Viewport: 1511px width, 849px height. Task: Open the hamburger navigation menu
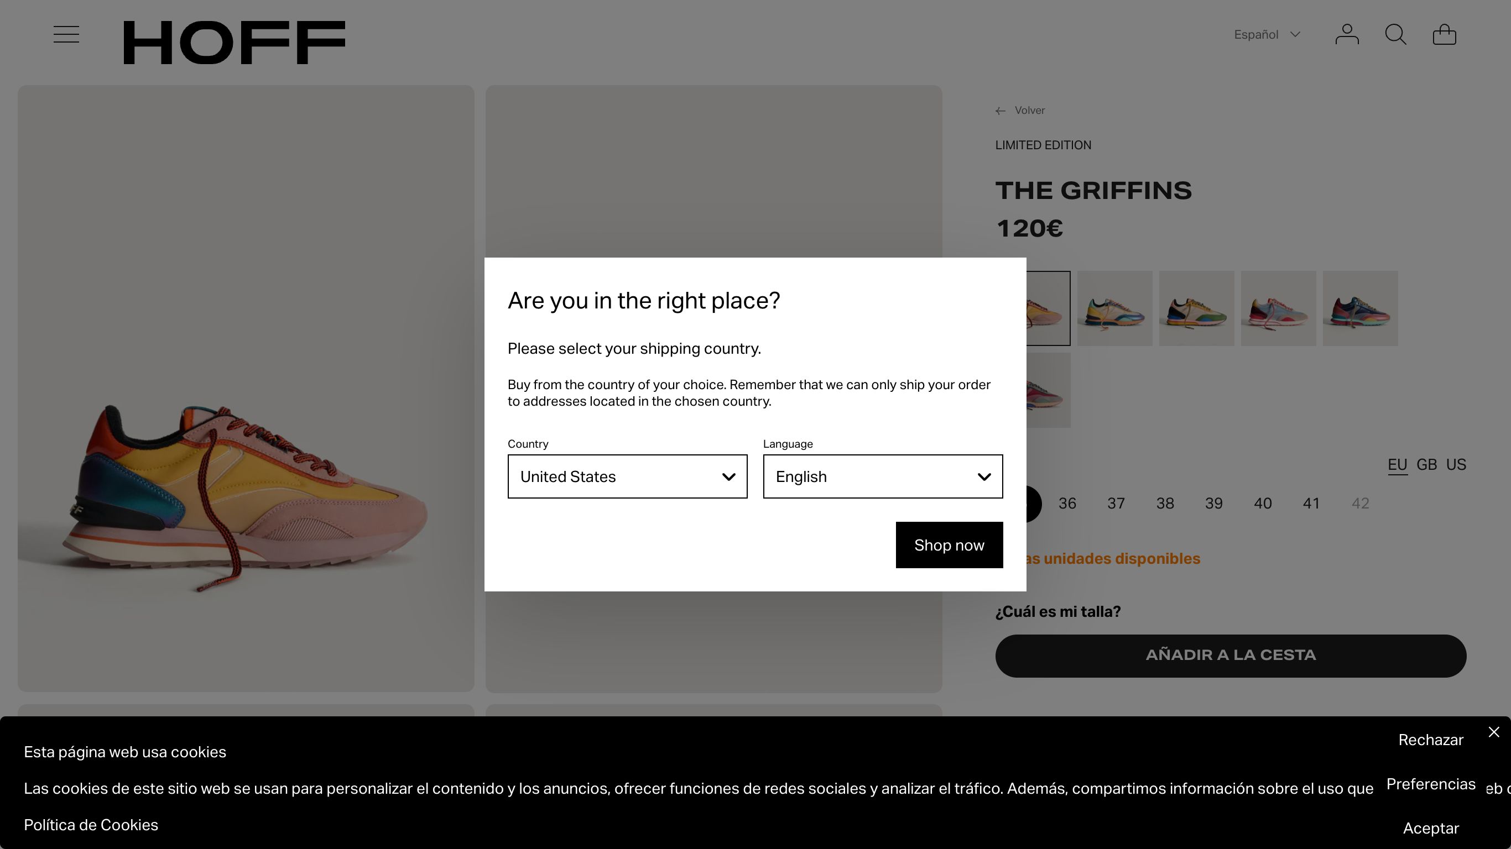[66, 34]
